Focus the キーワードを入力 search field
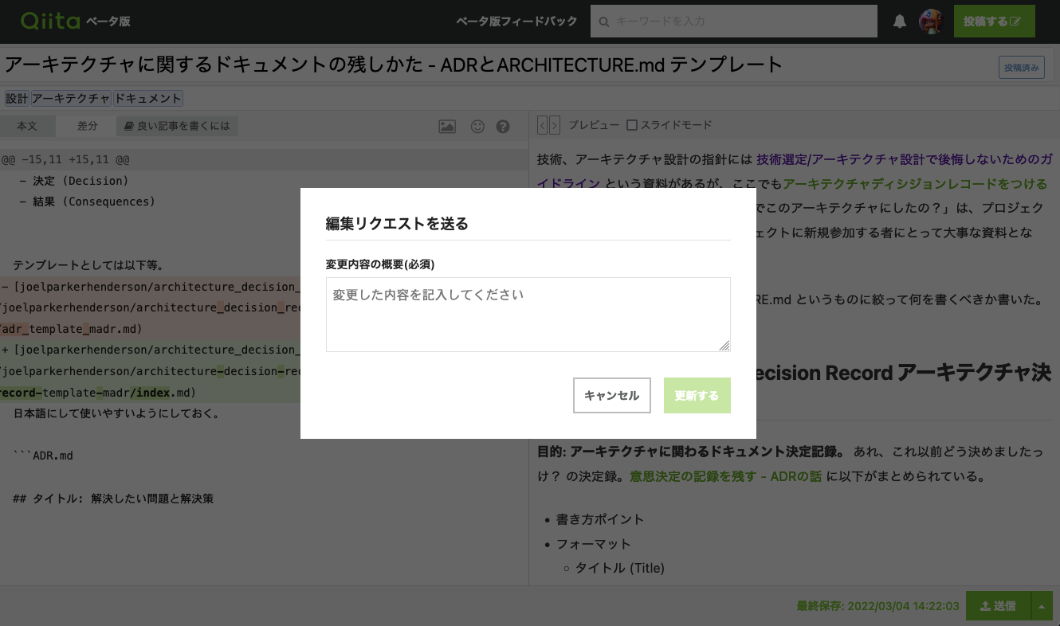Viewport: 1060px width, 626px height. pyautogui.click(x=733, y=22)
